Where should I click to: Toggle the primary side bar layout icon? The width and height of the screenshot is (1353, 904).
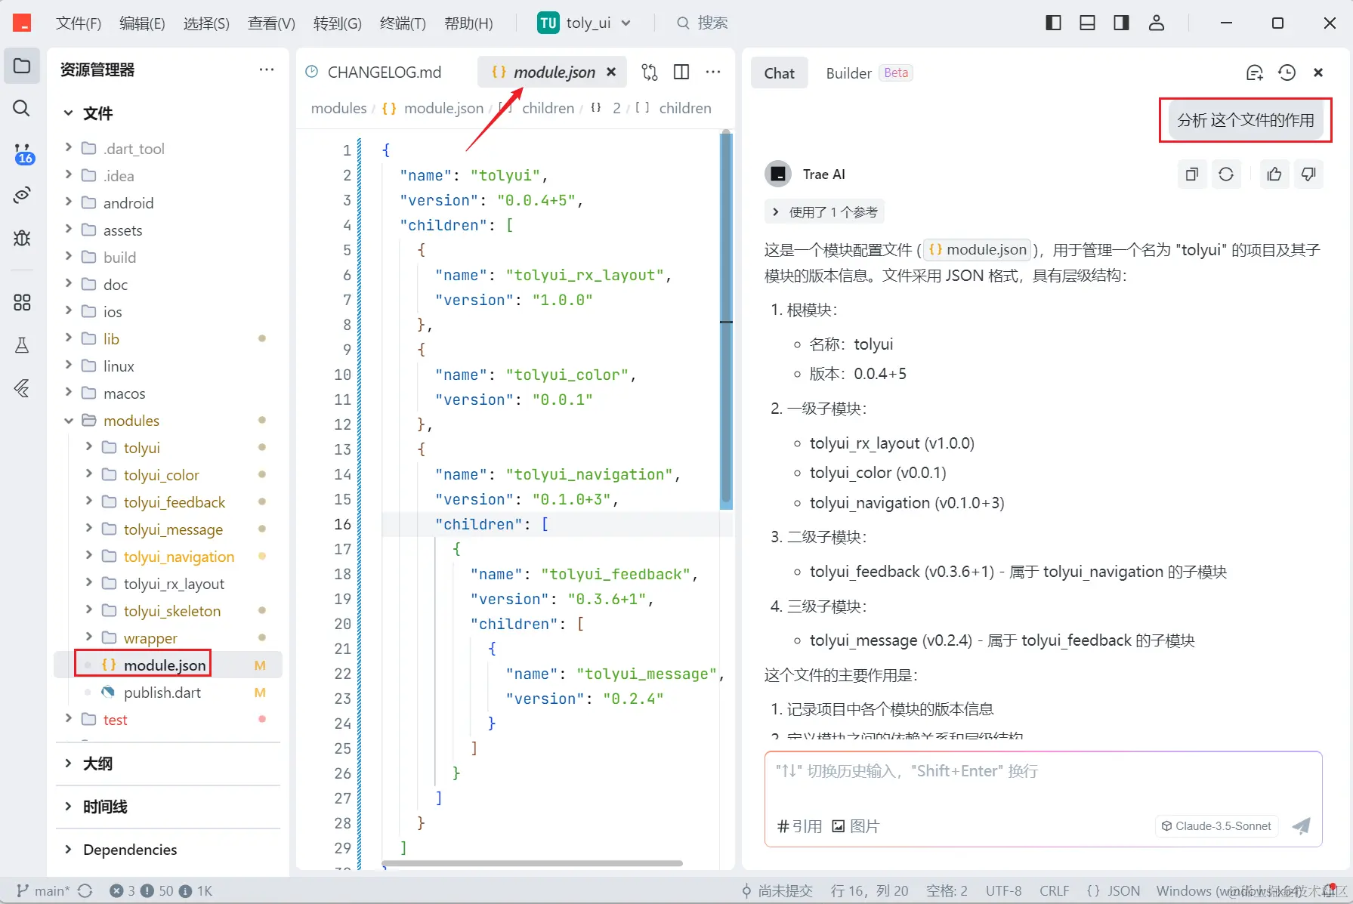point(1053,23)
